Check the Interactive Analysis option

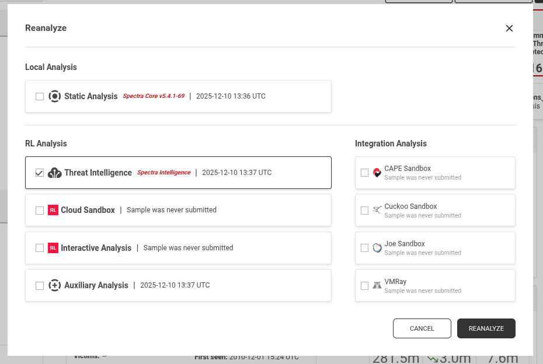[40, 248]
